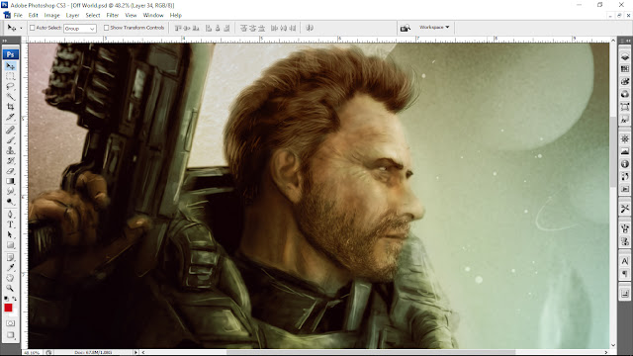Enable the Auto Select checkbox
This screenshot has width=633, height=356.
tap(33, 28)
